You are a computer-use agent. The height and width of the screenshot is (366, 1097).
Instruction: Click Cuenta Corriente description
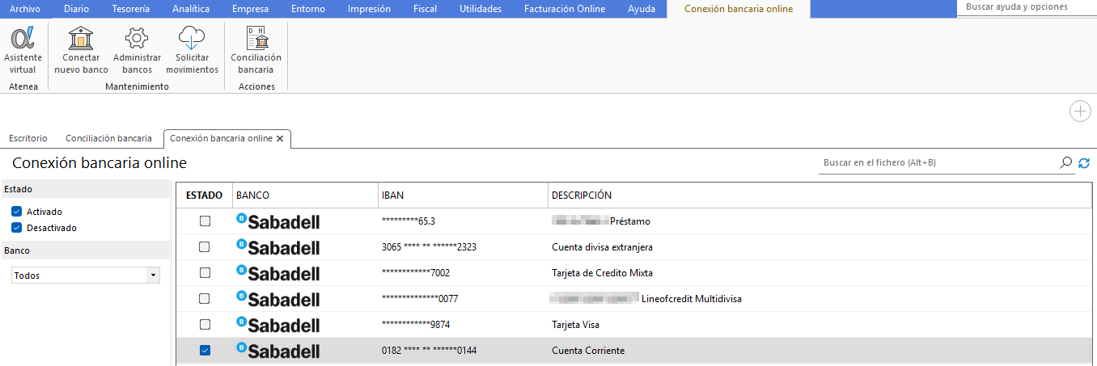pyautogui.click(x=588, y=351)
